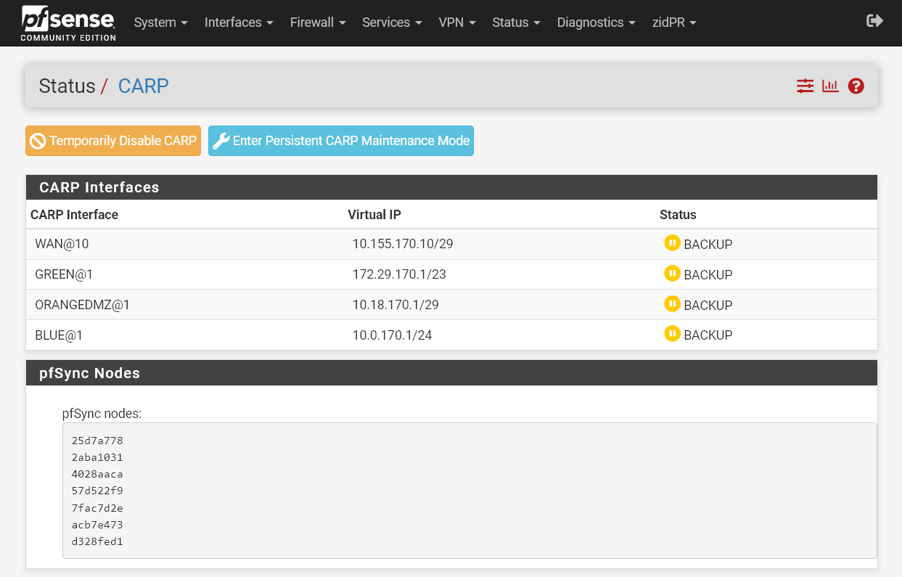Open the CARP settings sliders icon
This screenshot has height=577, width=902.
click(x=805, y=86)
